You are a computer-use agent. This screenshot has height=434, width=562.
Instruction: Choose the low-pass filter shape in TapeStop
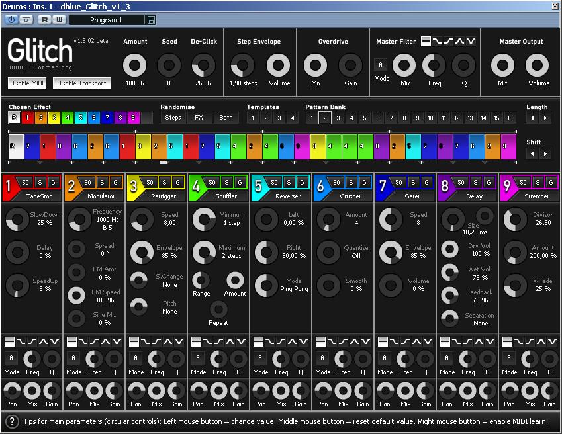[x=21, y=341]
